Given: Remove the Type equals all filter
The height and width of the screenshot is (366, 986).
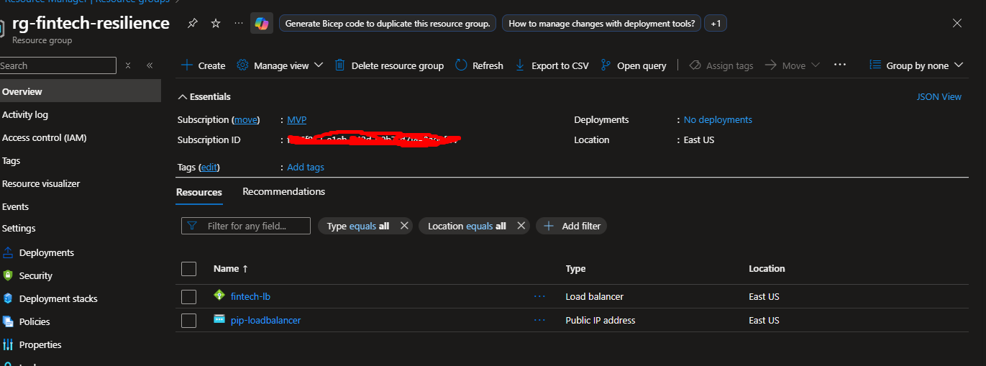Looking at the screenshot, I should tap(404, 226).
